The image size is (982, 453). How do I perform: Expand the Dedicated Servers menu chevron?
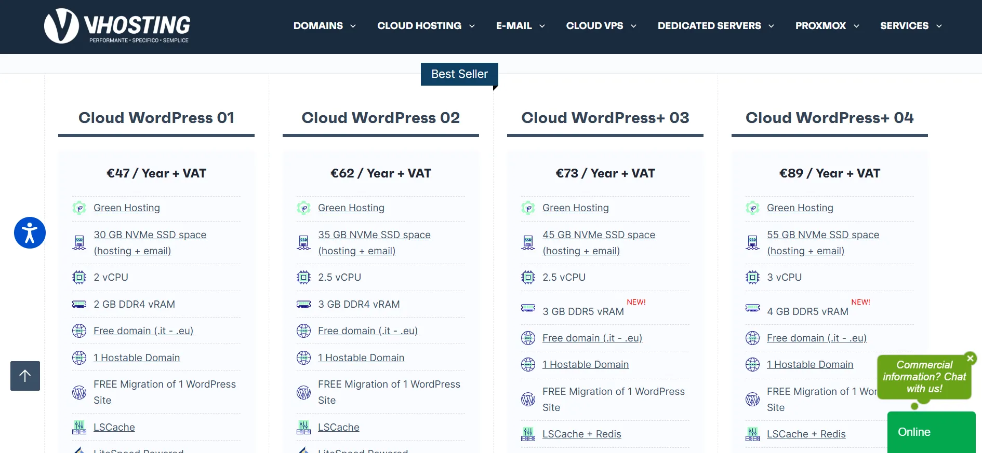pos(771,26)
